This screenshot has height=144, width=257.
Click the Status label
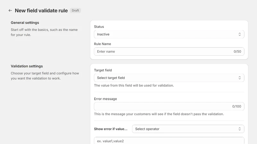tap(99, 27)
